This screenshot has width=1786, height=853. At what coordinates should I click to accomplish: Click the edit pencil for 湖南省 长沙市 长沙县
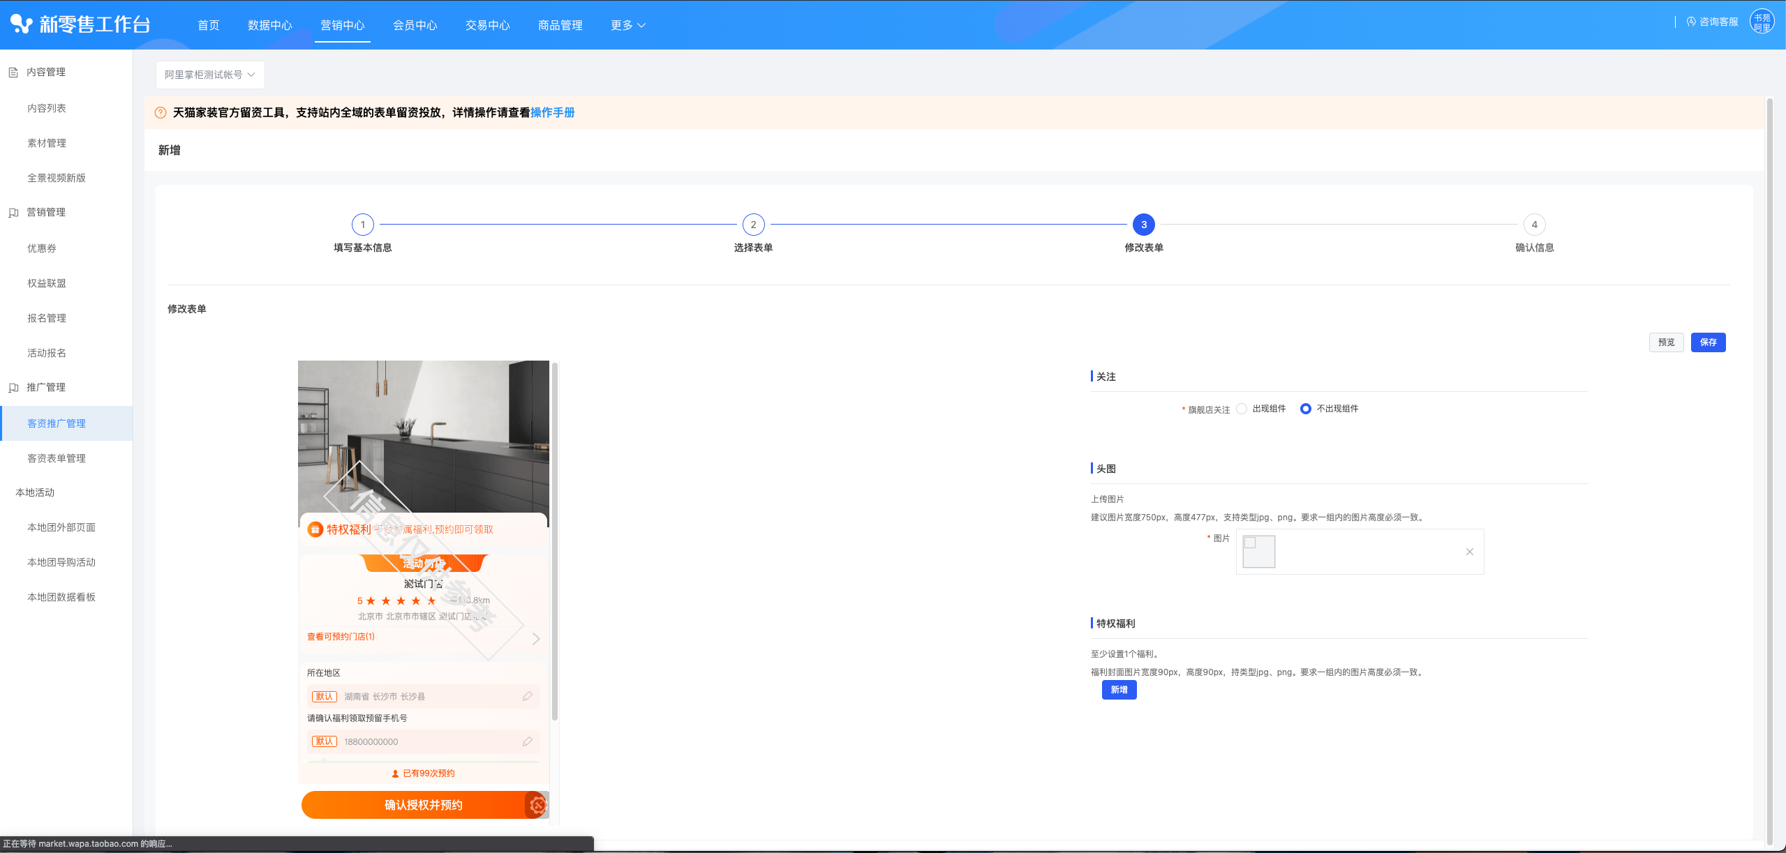528,696
